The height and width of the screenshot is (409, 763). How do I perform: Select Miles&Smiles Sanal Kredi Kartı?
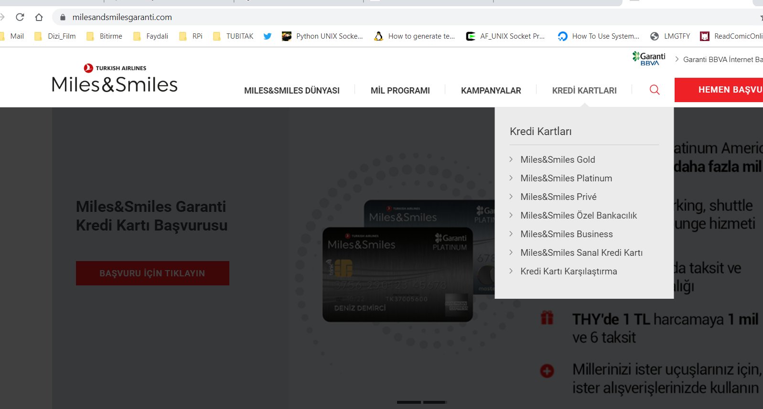pos(581,252)
